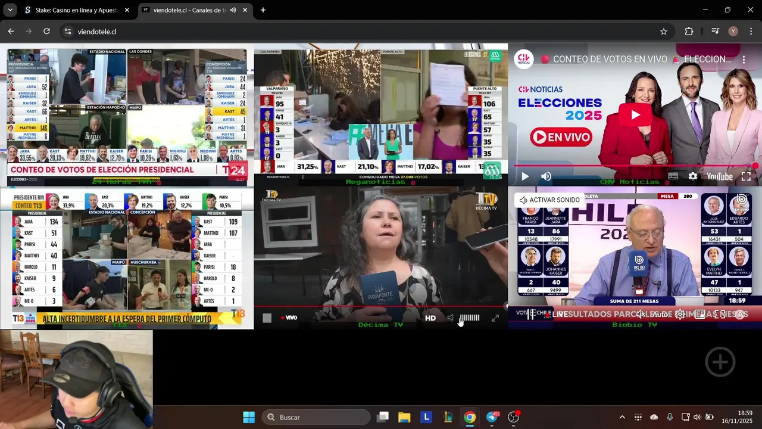Open the tab search dropdown
The width and height of the screenshot is (762, 429).
[x=10, y=10]
